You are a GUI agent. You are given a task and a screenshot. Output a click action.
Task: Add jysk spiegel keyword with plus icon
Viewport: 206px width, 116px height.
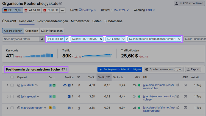pyautogui.click(x=19, y=97)
